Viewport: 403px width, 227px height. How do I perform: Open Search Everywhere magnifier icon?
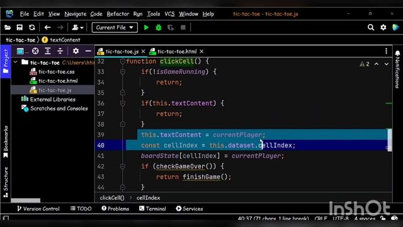[x=371, y=27]
